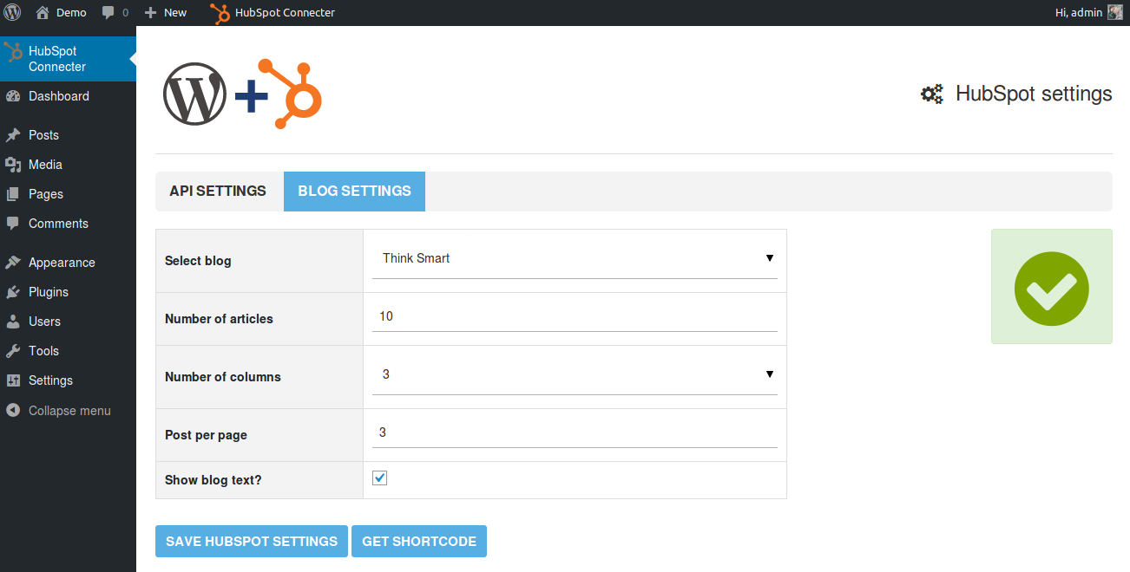Image resolution: width=1130 pixels, height=572 pixels.
Task: Select the Blog Settings tab
Action: (354, 192)
